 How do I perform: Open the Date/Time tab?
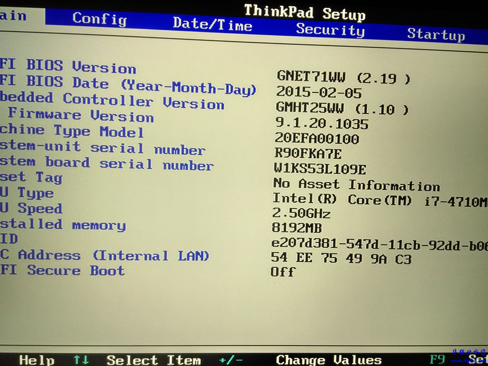click(213, 24)
